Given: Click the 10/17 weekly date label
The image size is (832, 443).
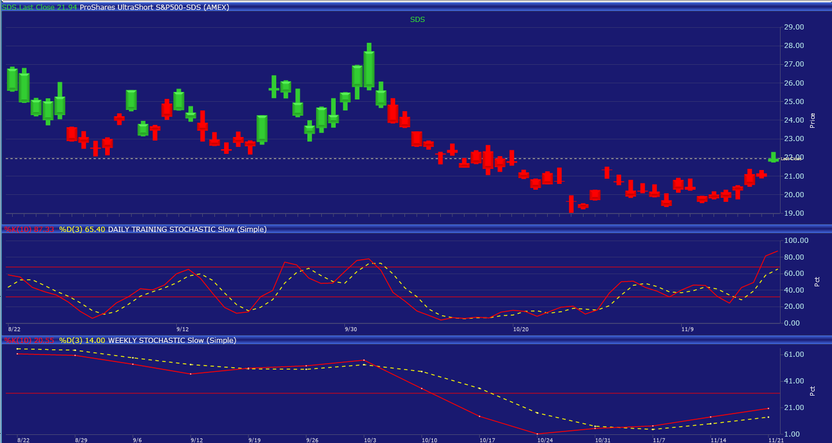Looking at the screenshot, I should pyautogui.click(x=487, y=440).
